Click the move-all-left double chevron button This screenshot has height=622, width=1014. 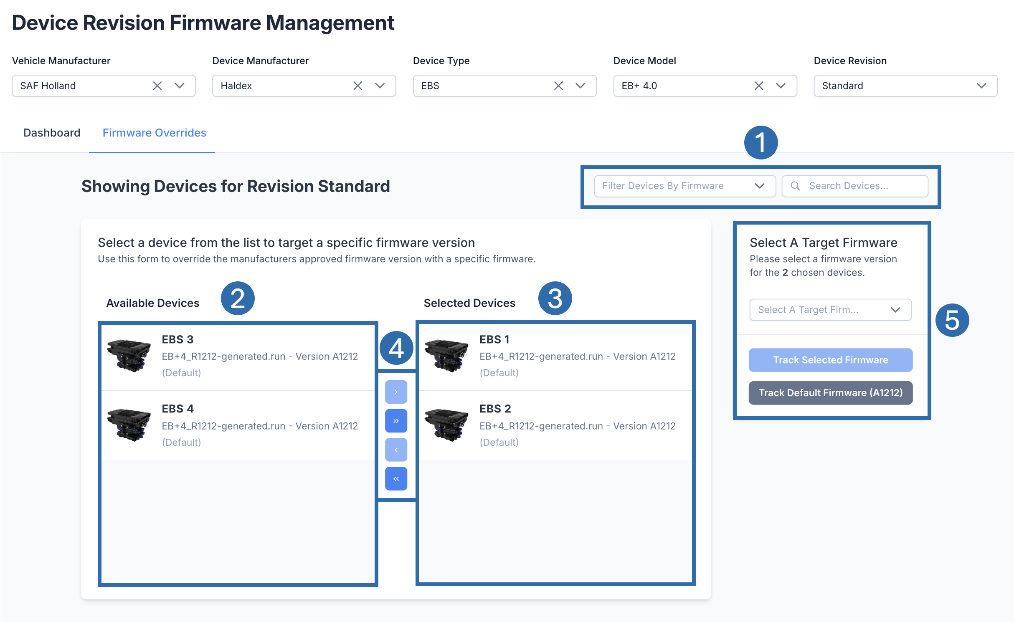pos(395,478)
